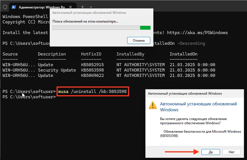Open the aka.ms/PSWindows link
Image resolution: width=247 pixels, height=160 pixels.
tap(197, 33)
